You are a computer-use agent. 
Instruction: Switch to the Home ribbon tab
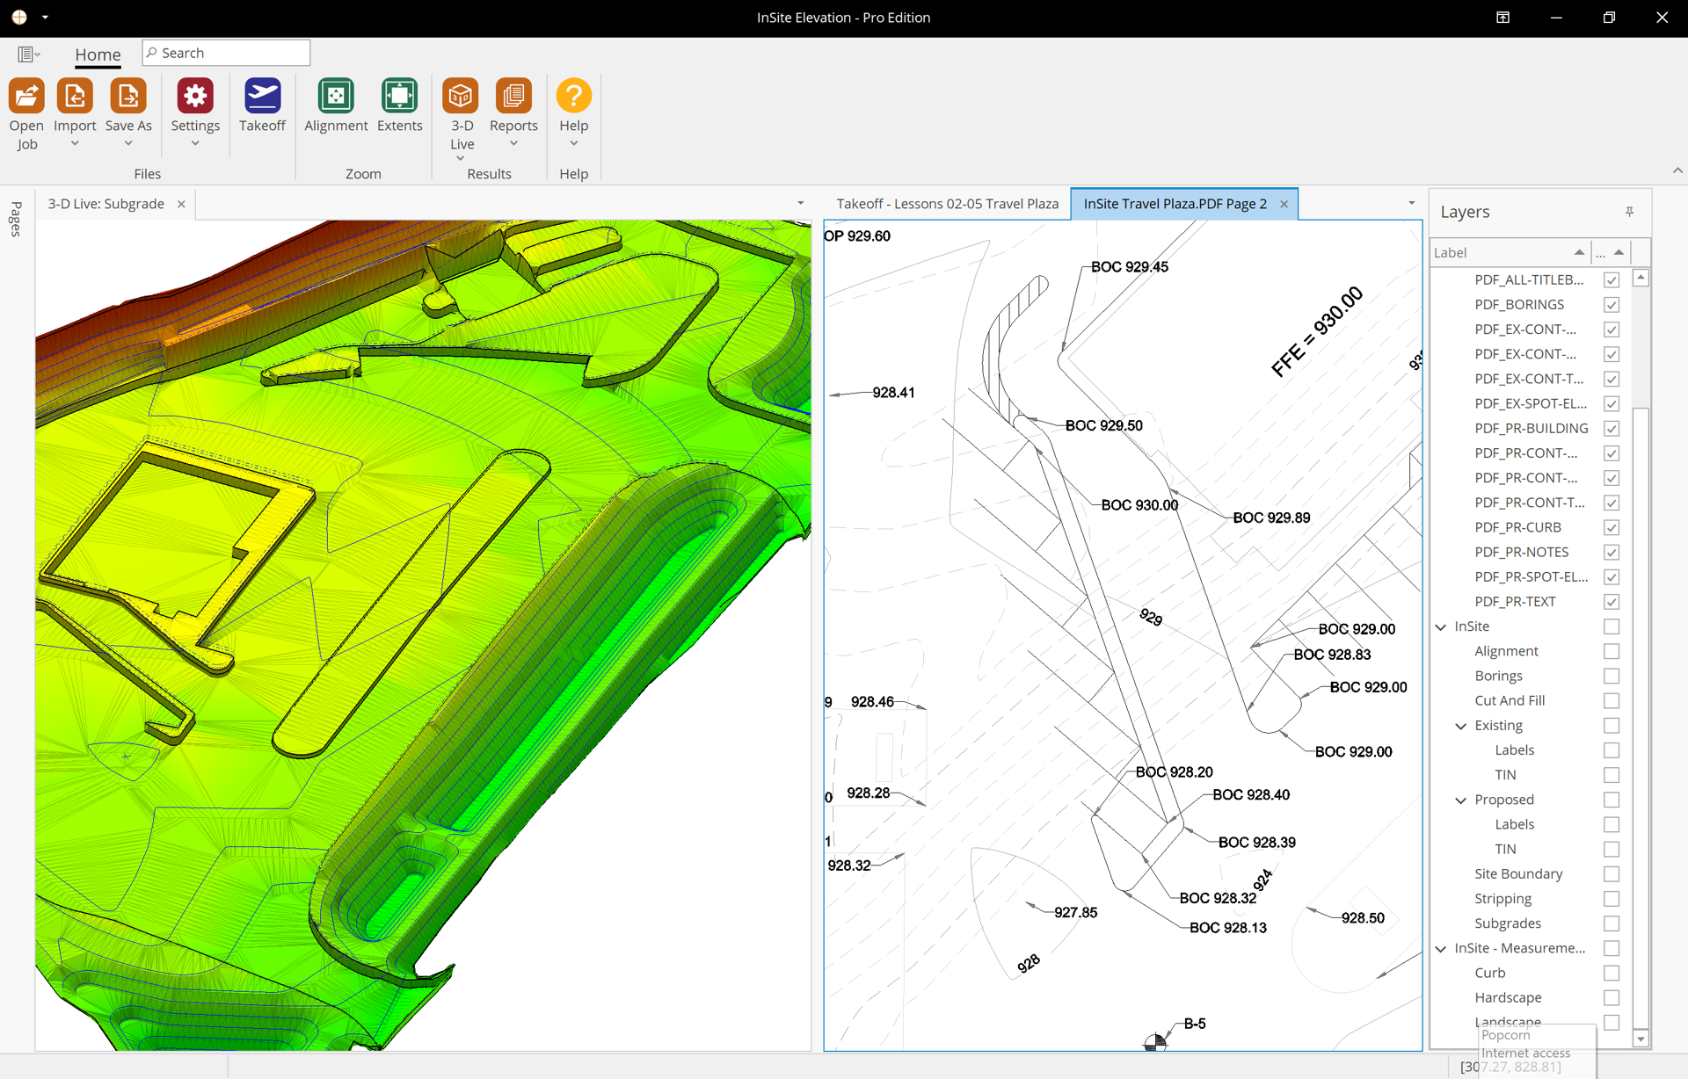[x=97, y=54]
